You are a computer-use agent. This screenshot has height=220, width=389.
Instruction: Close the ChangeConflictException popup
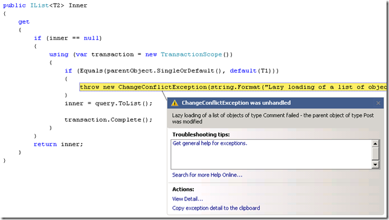coord(378,103)
